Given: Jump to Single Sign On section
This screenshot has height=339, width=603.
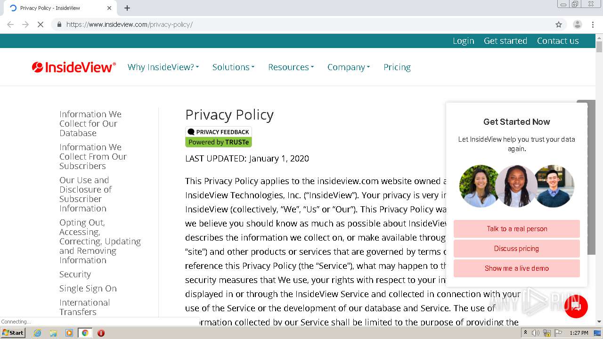Looking at the screenshot, I should 88,289.
